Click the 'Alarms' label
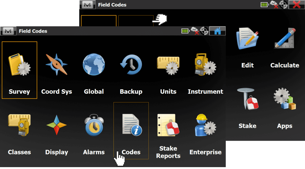The height and width of the screenshot is (169, 305). point(94,152)
